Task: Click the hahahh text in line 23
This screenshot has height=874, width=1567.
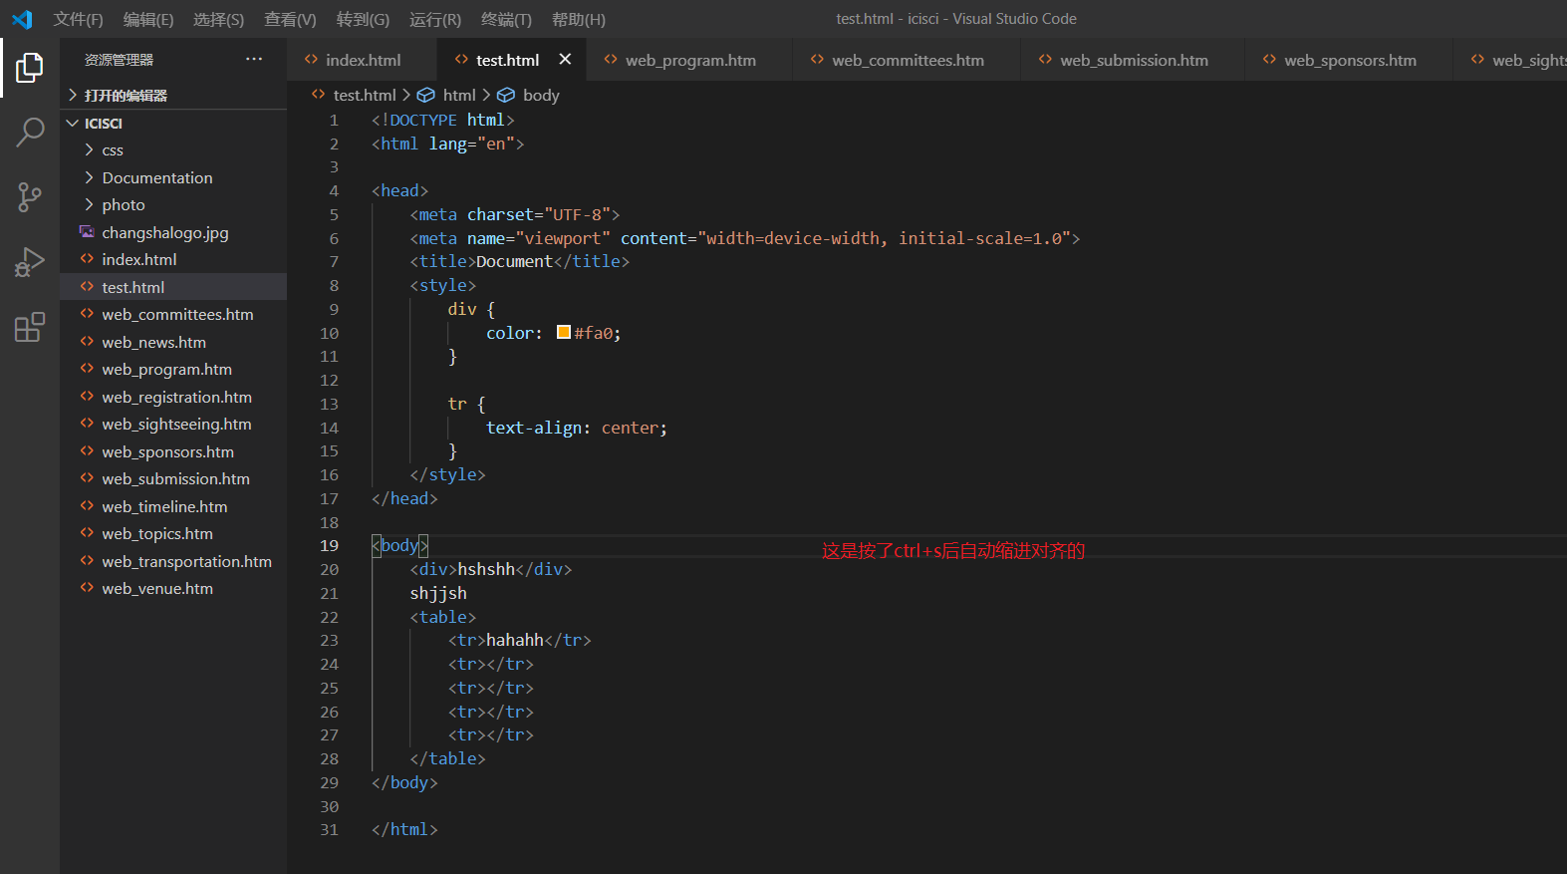Action: (515, 640)
